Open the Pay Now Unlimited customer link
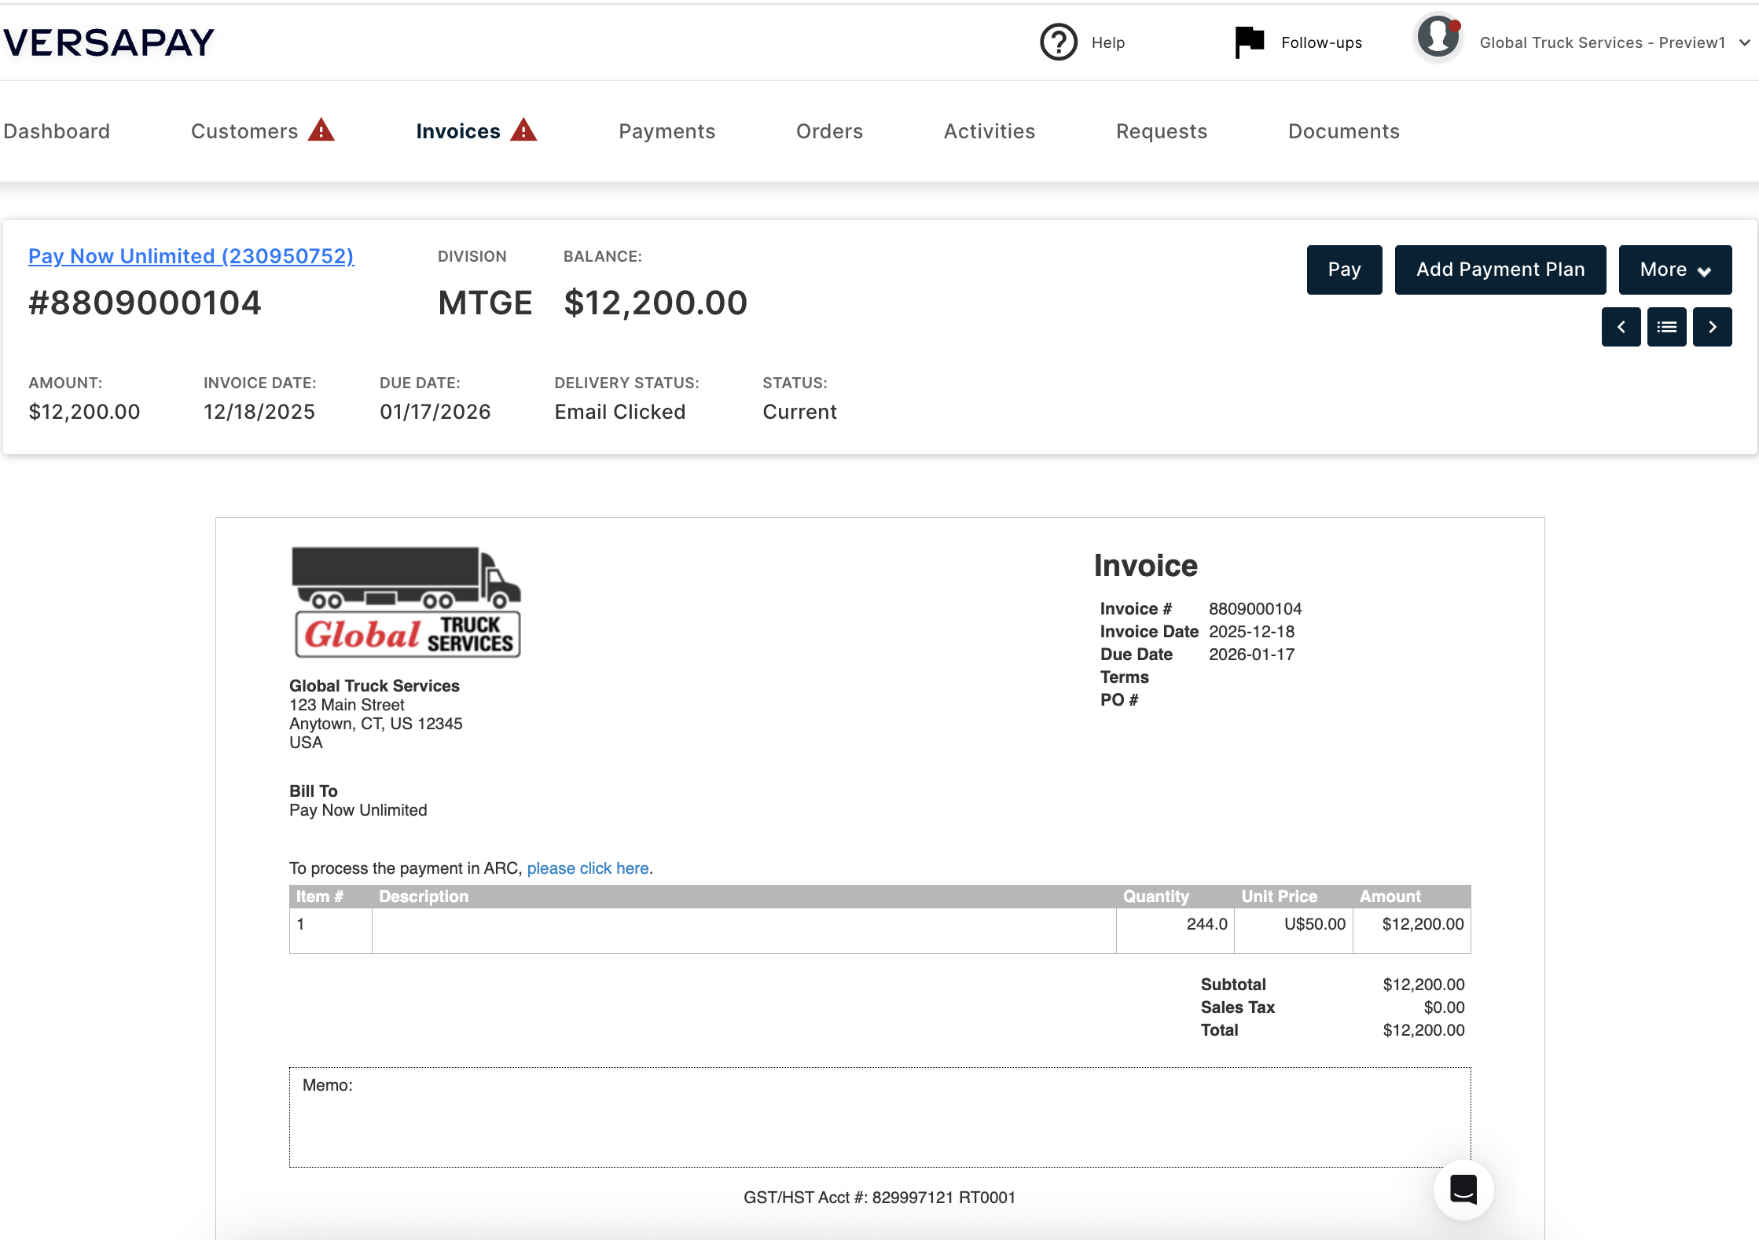 191,256
